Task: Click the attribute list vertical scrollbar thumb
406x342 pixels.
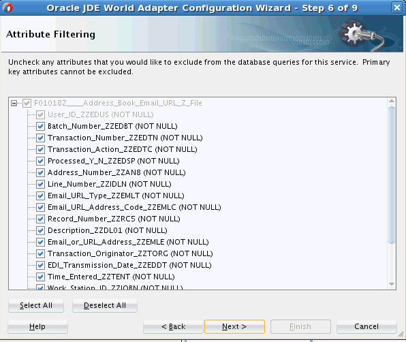Action: pyautogui.click(x=392, y=175)
